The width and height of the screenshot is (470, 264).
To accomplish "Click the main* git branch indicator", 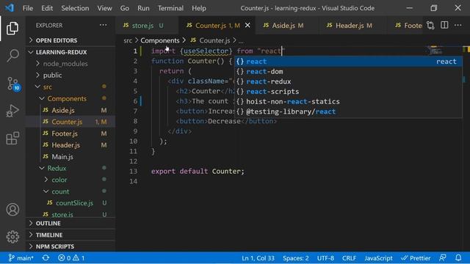I will [x=21, y=258].
